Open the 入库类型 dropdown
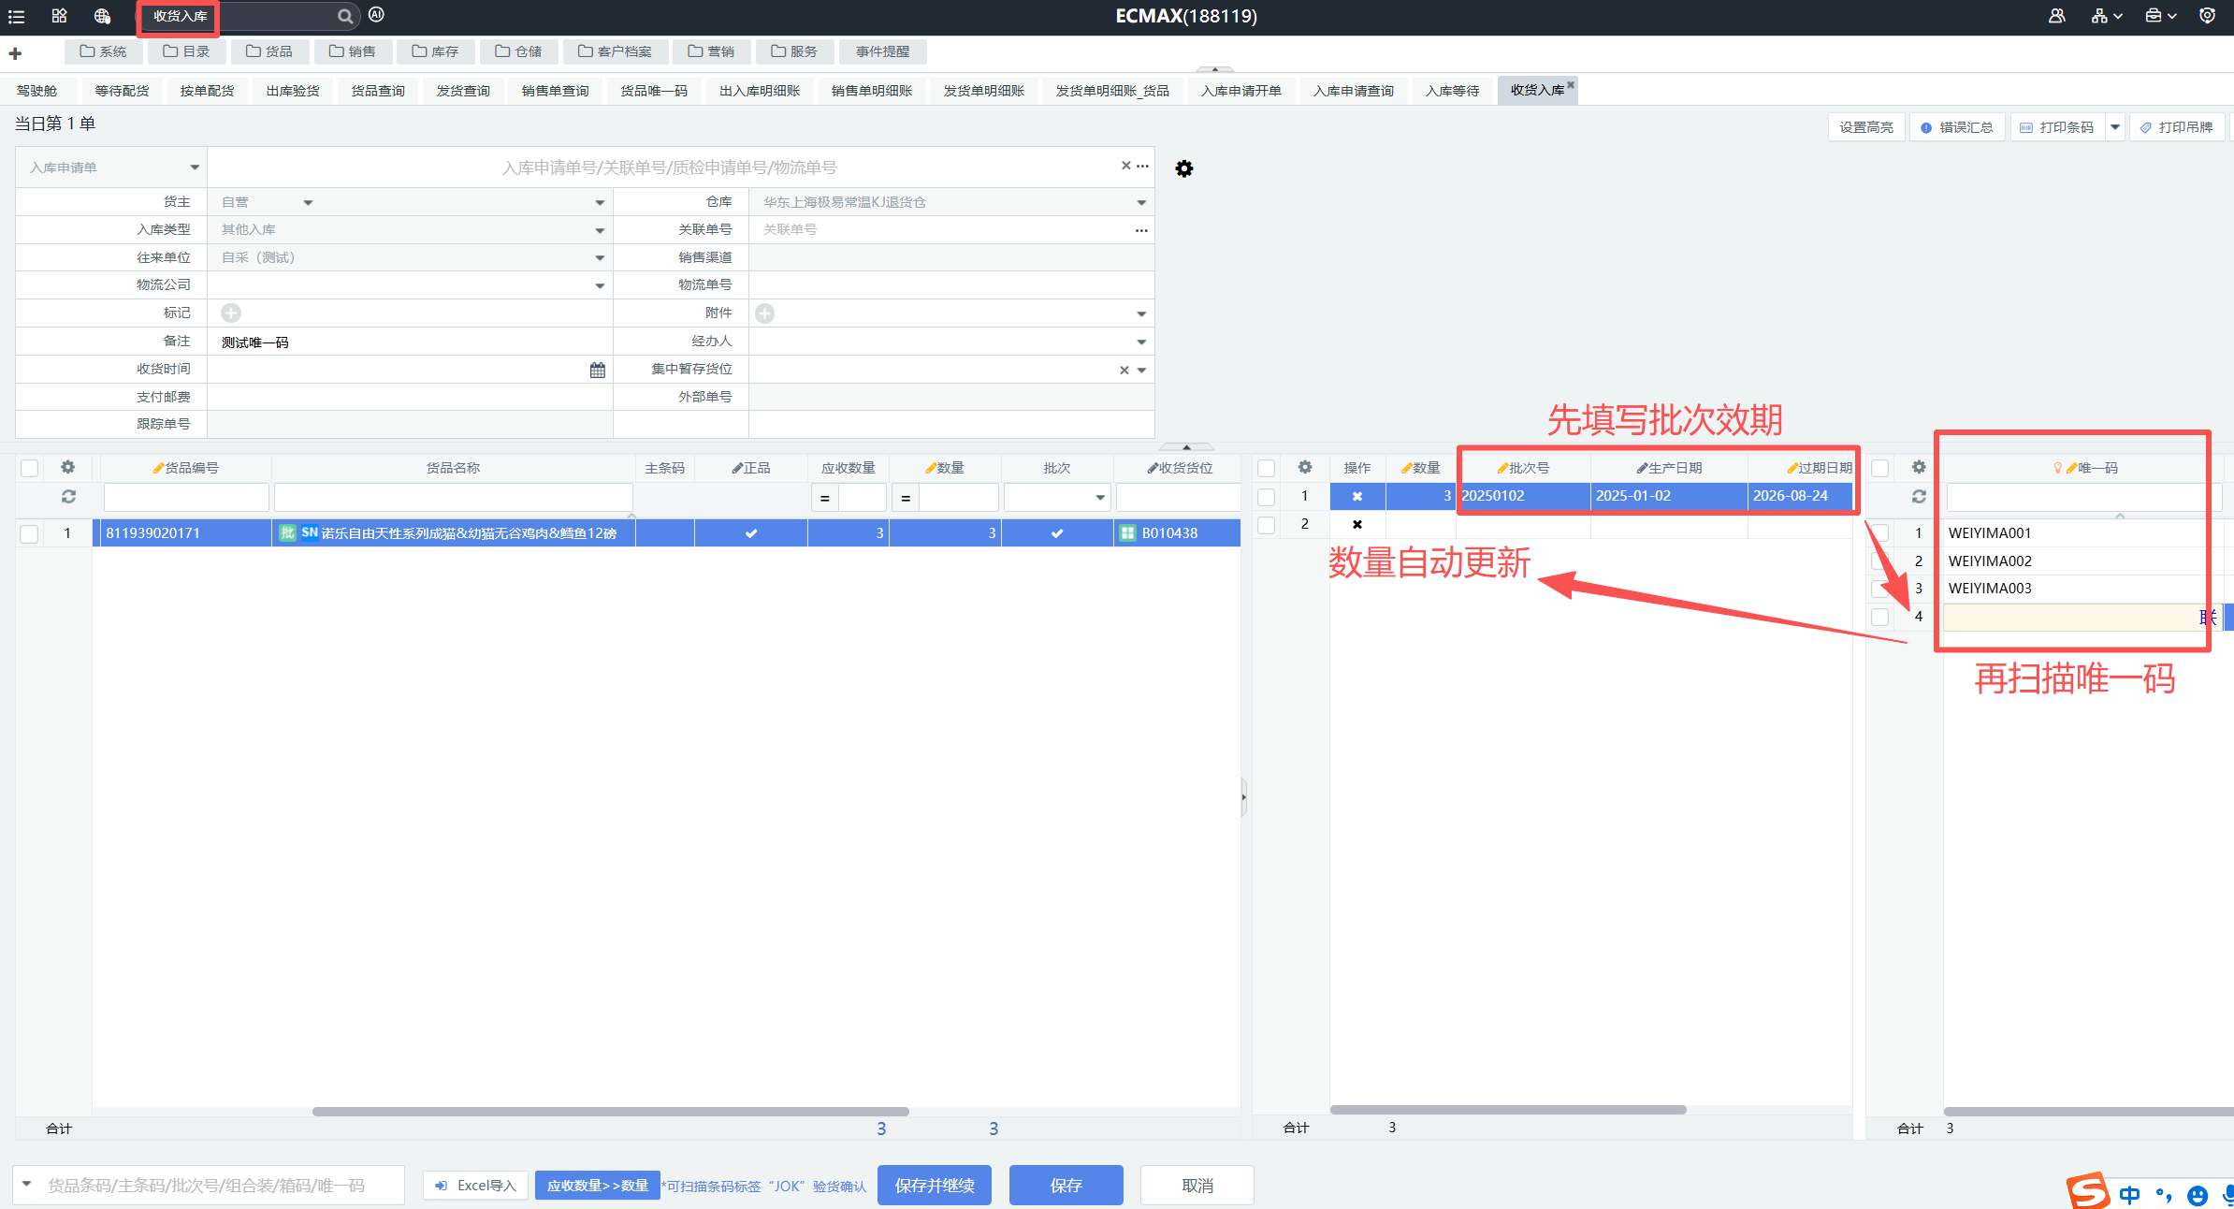This screenshot has height=1209, width=2234. [600, 230]
